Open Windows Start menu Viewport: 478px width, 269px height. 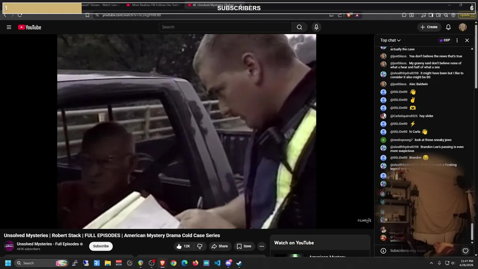[8, 263]
